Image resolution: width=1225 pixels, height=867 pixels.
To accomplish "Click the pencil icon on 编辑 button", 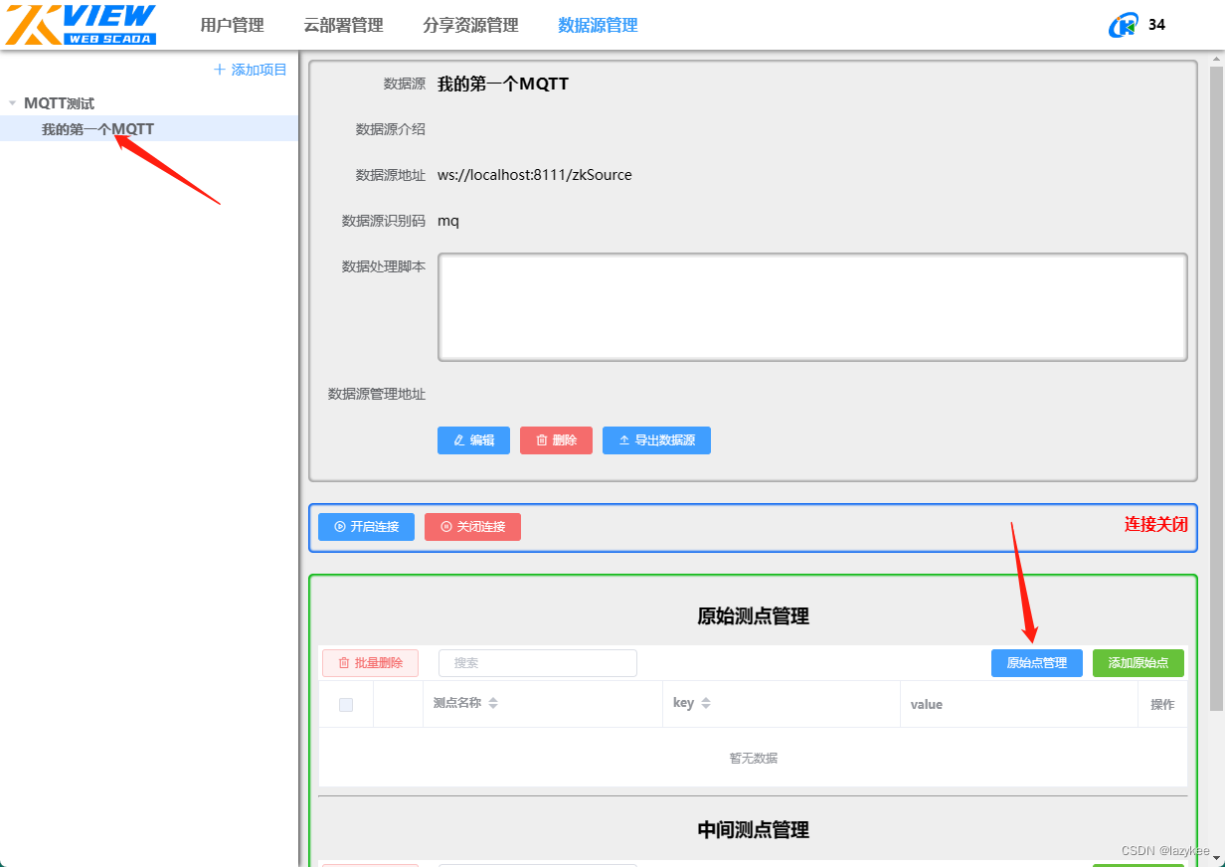I will click(x=459, y=440).
